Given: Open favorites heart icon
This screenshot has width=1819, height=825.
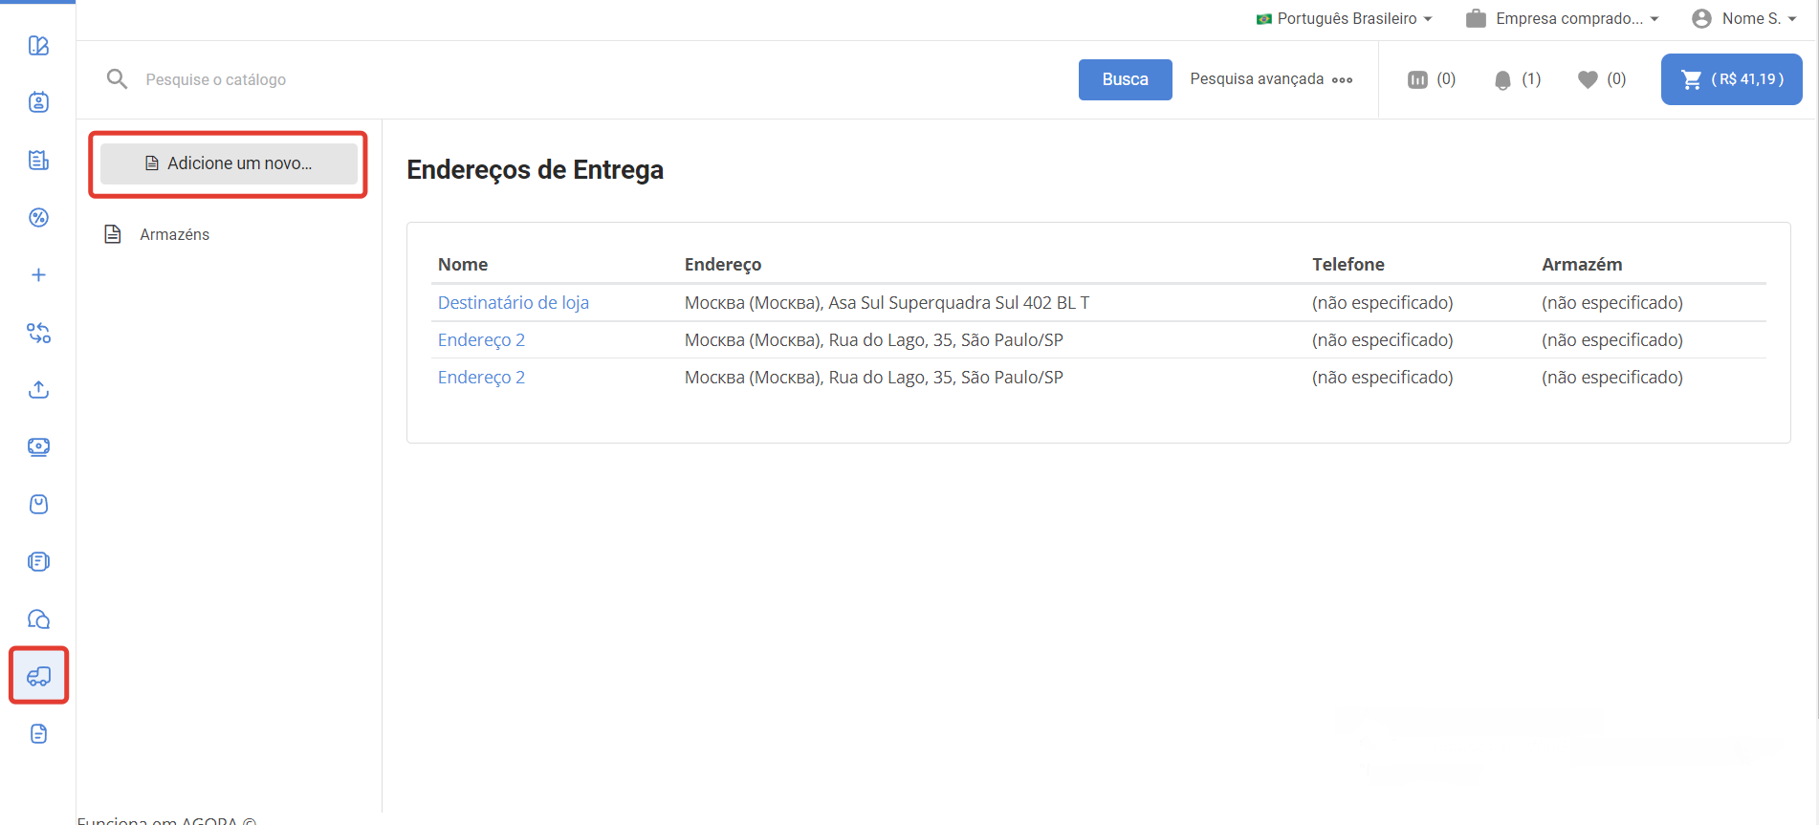Looking at the screenshot, I should pos(1588,79).
